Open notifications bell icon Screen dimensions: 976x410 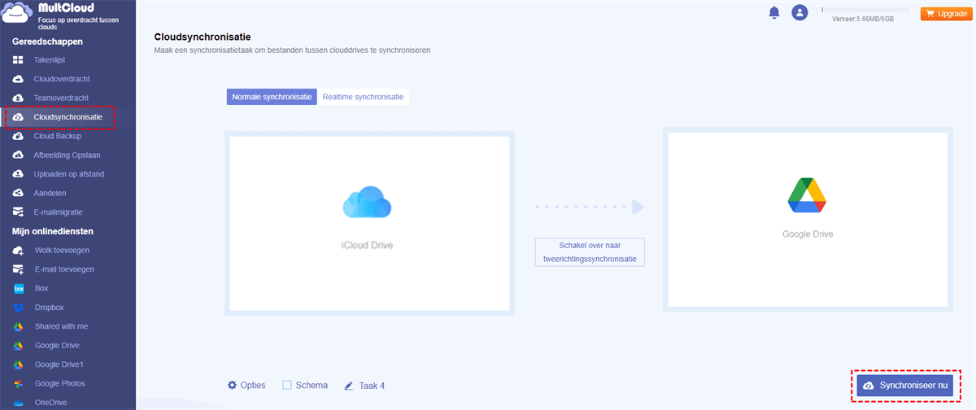pyautogui.click(x=774, y=13)
